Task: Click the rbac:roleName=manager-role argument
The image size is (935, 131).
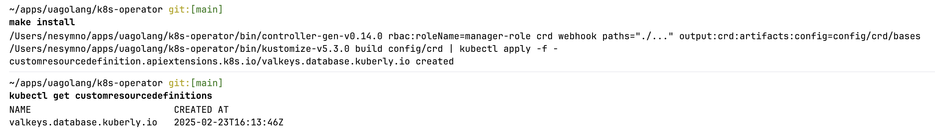Action: pos(459,36)
